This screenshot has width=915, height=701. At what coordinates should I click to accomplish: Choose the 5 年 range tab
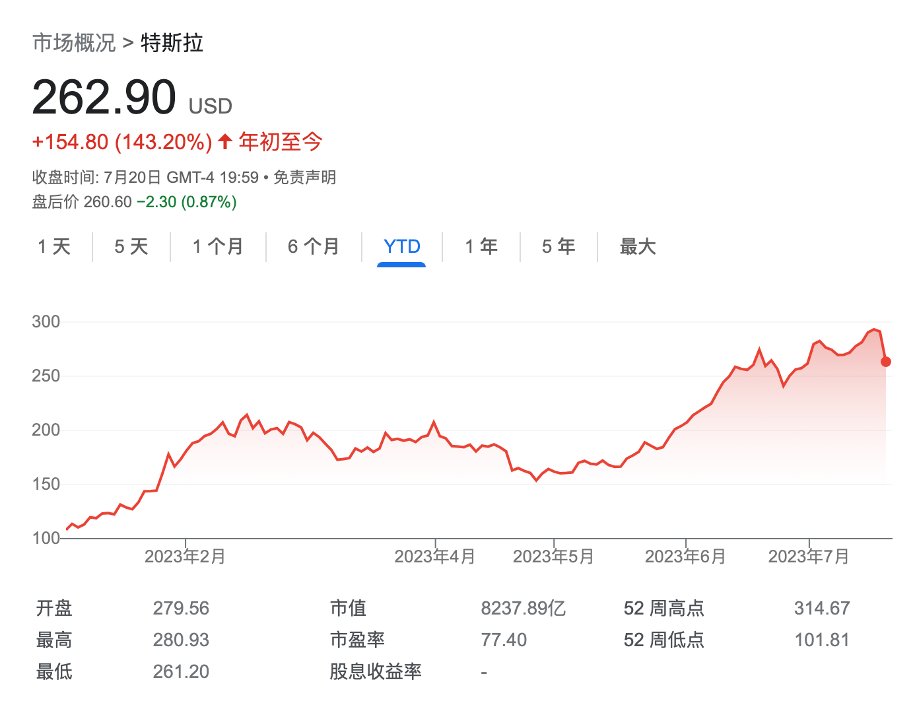[559, 247]
